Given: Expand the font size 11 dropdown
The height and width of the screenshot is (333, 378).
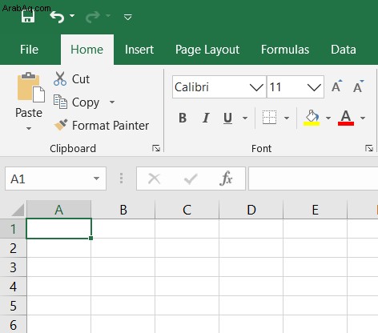Looking at the screenshot, I should [314, 87].
